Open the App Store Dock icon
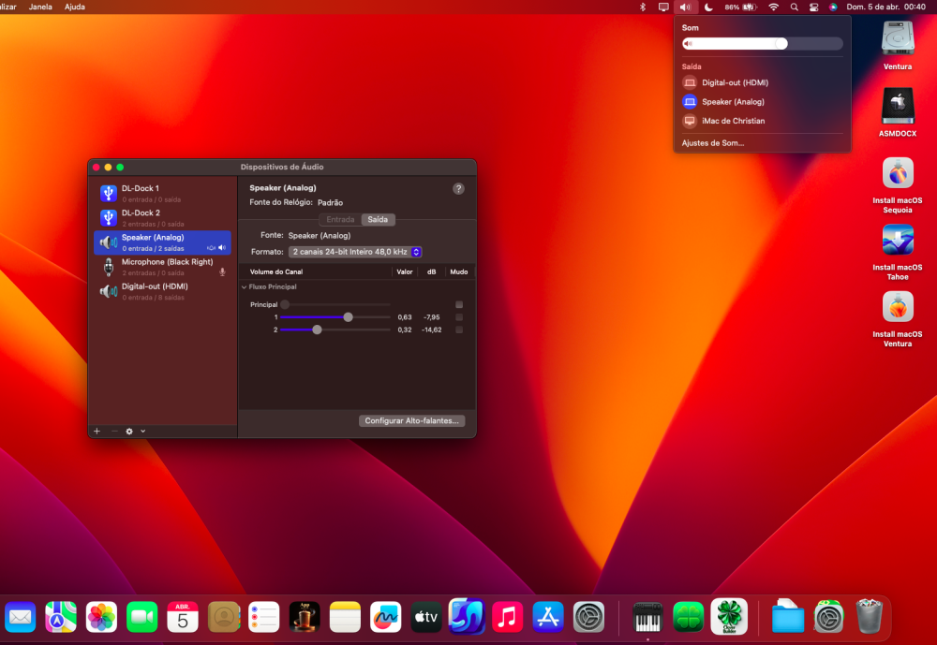The width and height of the screenshot is (937, 645). [548, 617]
